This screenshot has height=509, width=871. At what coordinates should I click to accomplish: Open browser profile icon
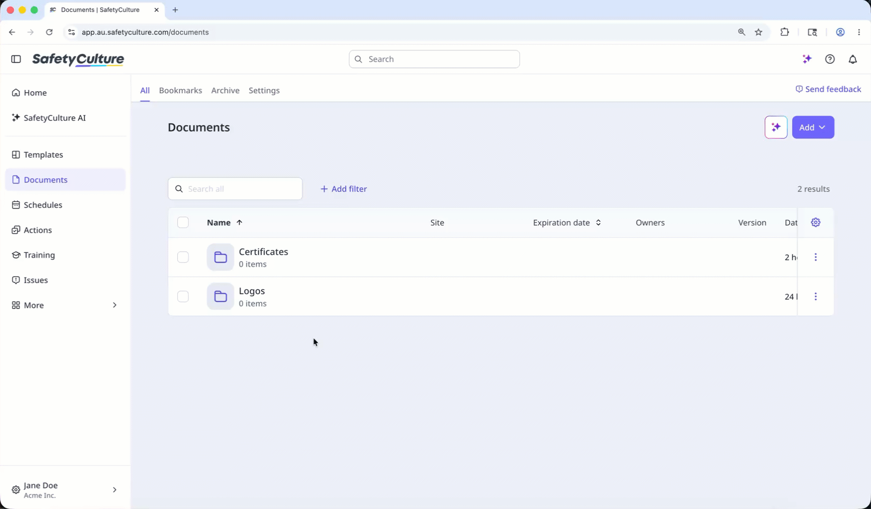(840, 32)
